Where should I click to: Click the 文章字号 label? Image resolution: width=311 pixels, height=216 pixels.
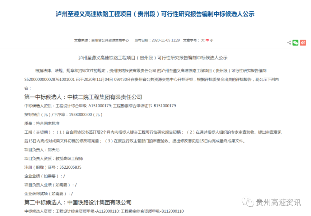point(191,40)
